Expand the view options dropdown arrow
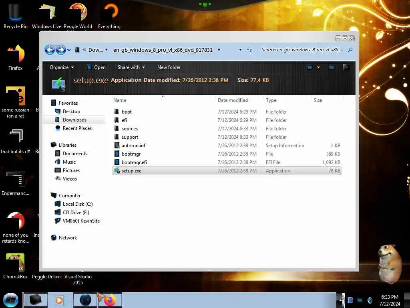 pyautogui.click(x=318, y=67)
